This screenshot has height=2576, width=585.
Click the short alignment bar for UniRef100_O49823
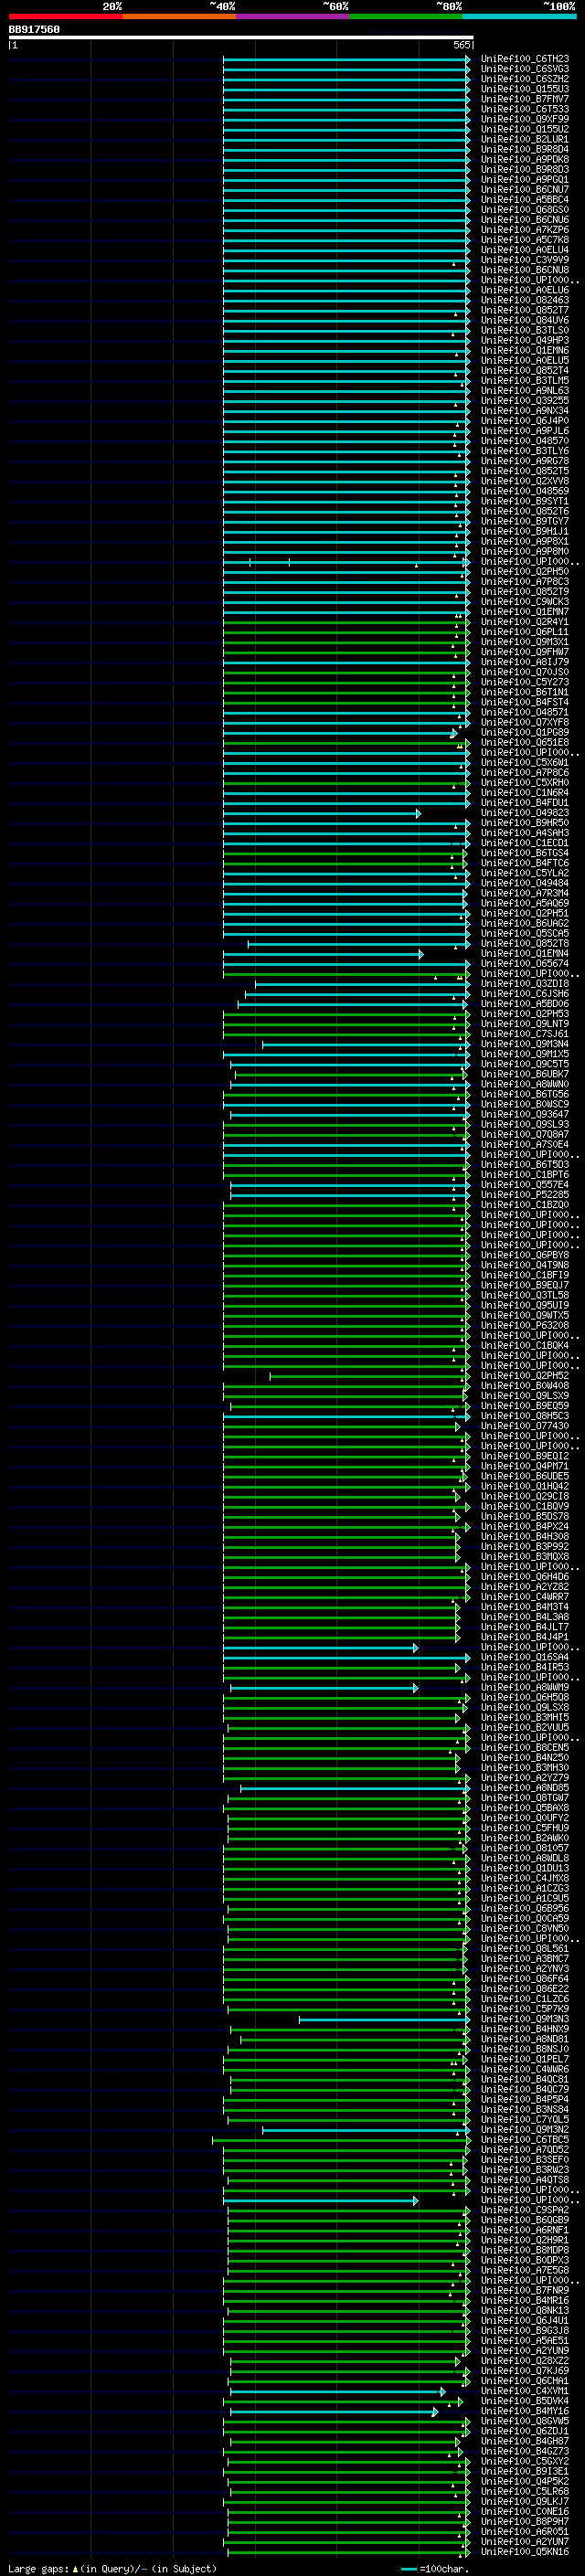321,814
